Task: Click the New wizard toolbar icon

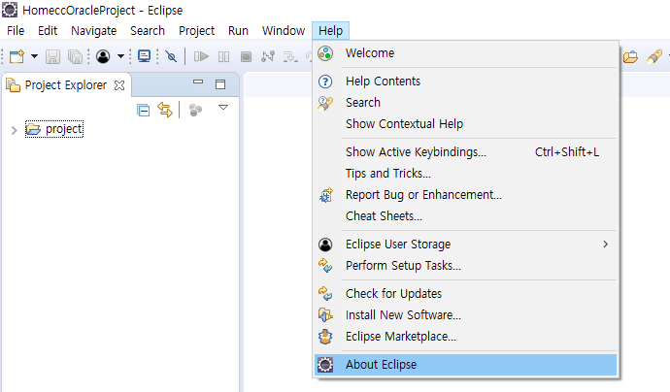Action: click(x=17, y=56)
